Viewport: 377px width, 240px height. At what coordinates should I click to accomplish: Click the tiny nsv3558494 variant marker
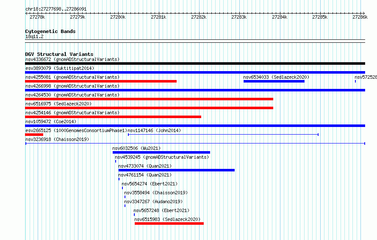(x=125, y=197)
